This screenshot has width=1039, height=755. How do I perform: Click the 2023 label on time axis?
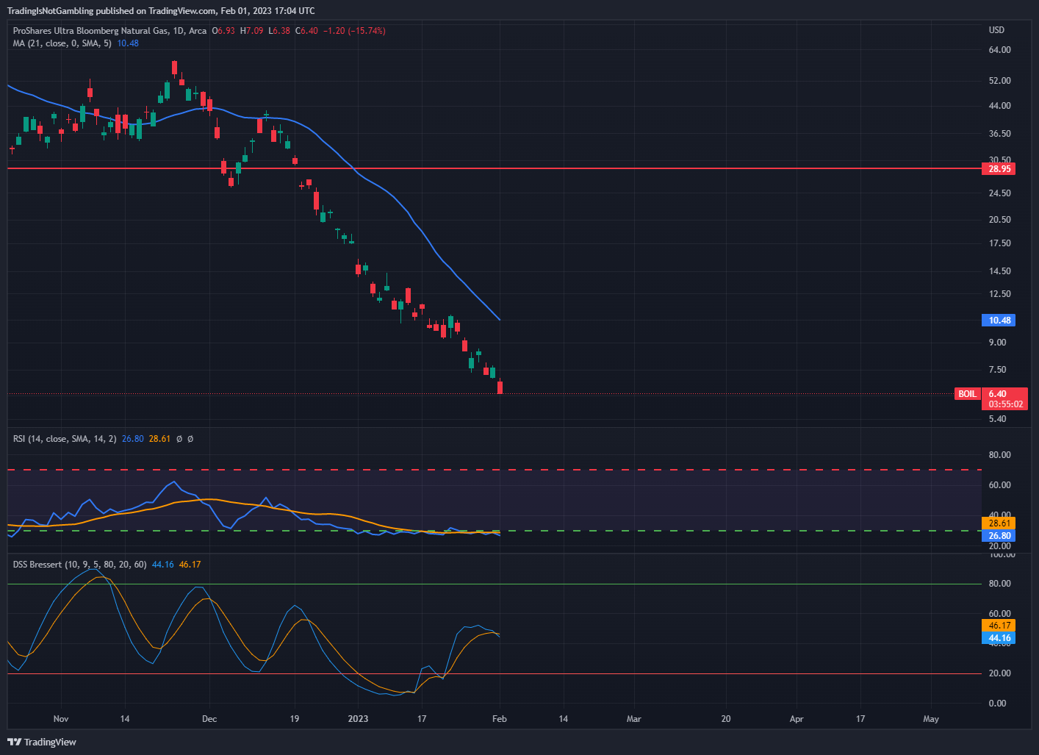[x=358, y=719]
